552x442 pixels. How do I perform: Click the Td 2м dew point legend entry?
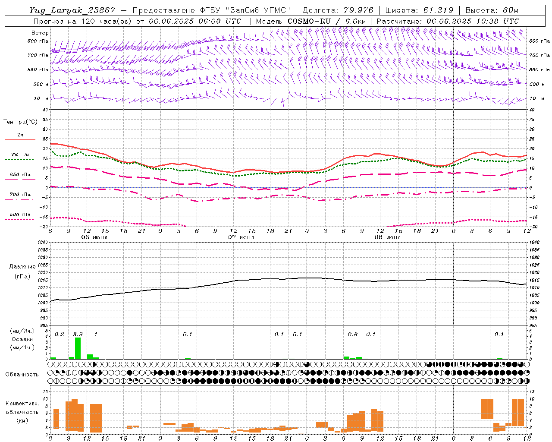[x=20, y=157]
